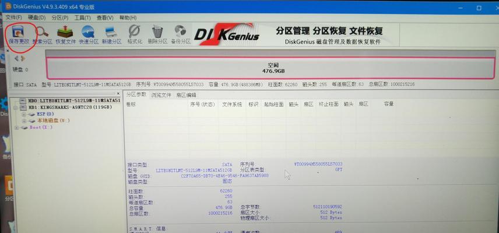Click the total bytes value 512110190592
The height and width of the screenshot is (233, 499).
(x=328, y=207)
